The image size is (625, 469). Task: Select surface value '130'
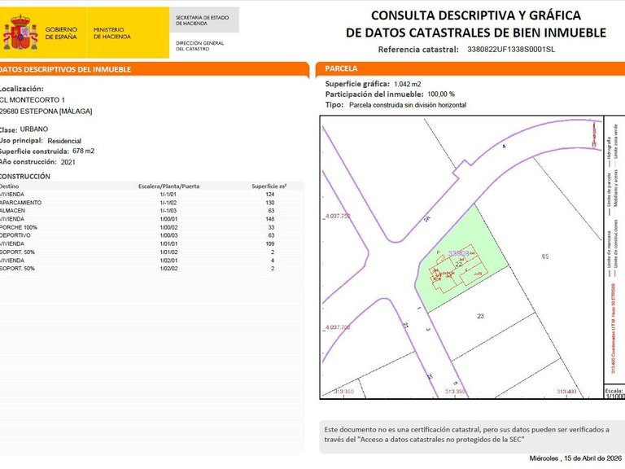pos(270,203)
